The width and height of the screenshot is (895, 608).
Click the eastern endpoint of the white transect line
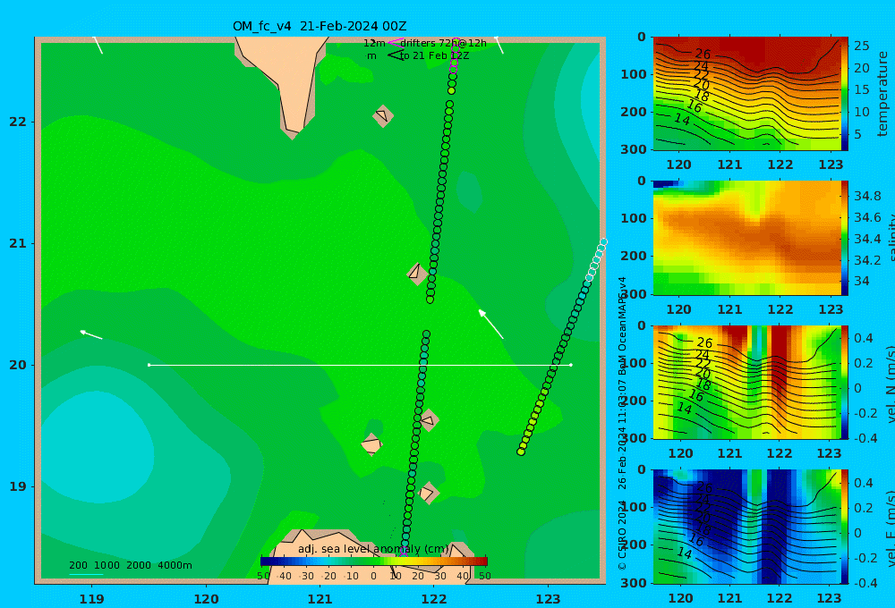(571, 365)
